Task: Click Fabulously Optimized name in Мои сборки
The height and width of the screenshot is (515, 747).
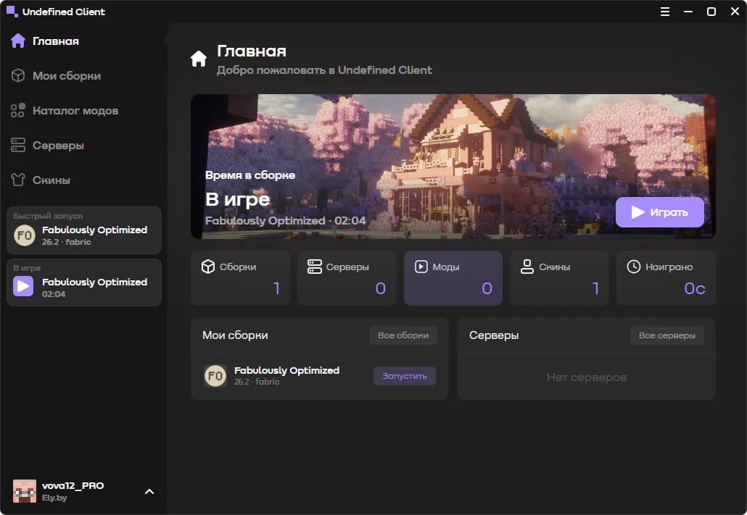Action: coord(286,370)
